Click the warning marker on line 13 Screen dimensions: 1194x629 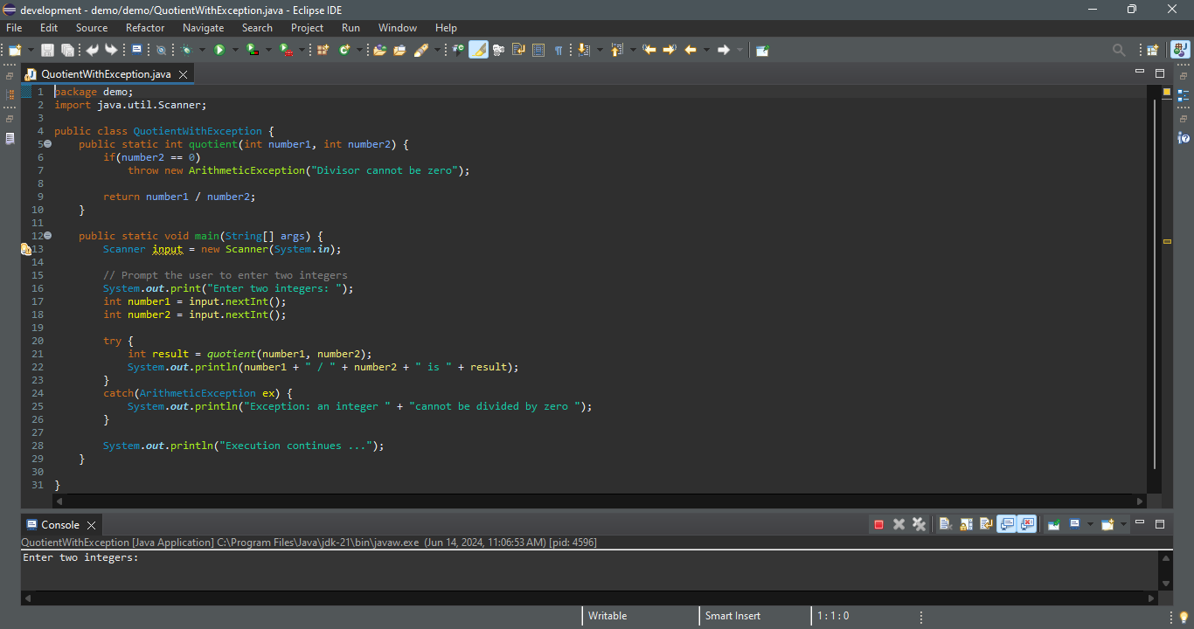pos(26,249)
